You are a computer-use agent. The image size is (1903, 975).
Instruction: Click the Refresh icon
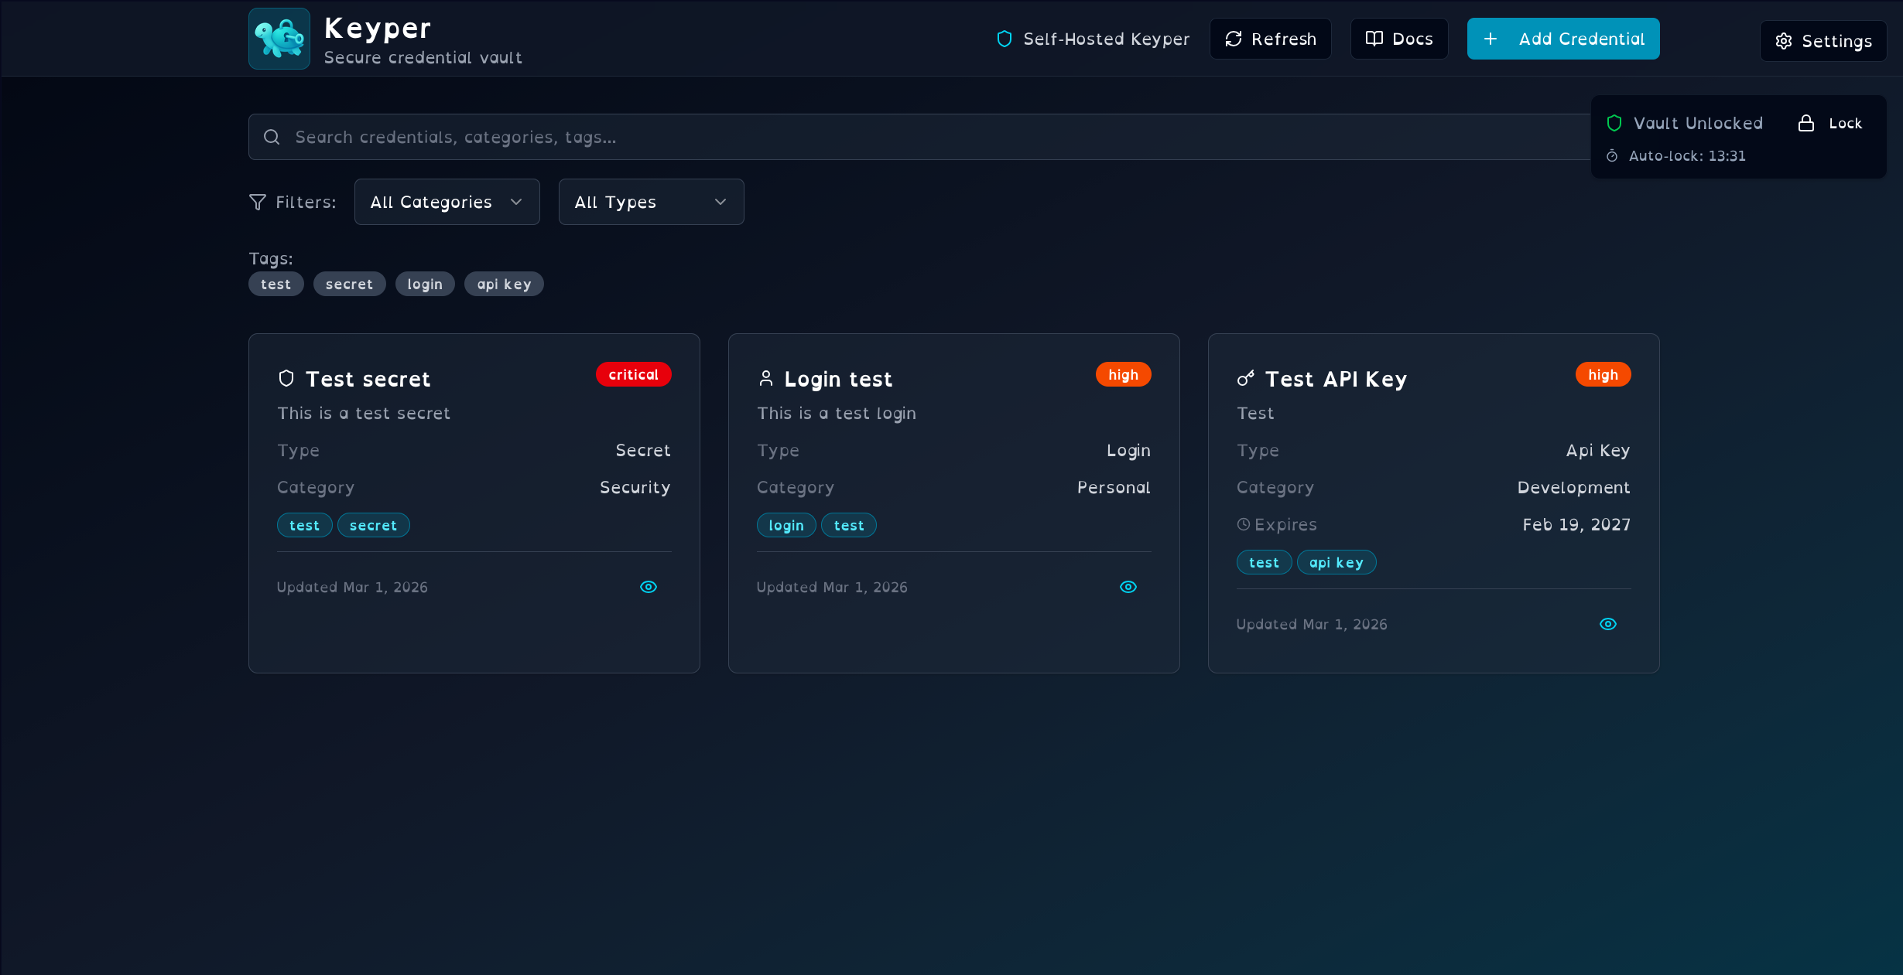tap(1234, 39)
